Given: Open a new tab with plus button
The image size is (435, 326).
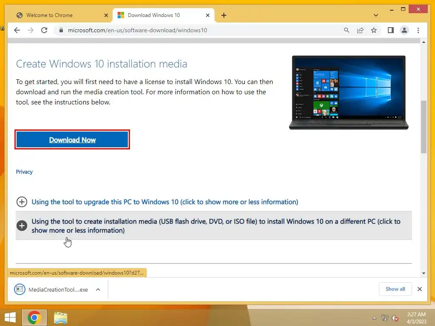Looking at the screenshot, I should 224,15.
